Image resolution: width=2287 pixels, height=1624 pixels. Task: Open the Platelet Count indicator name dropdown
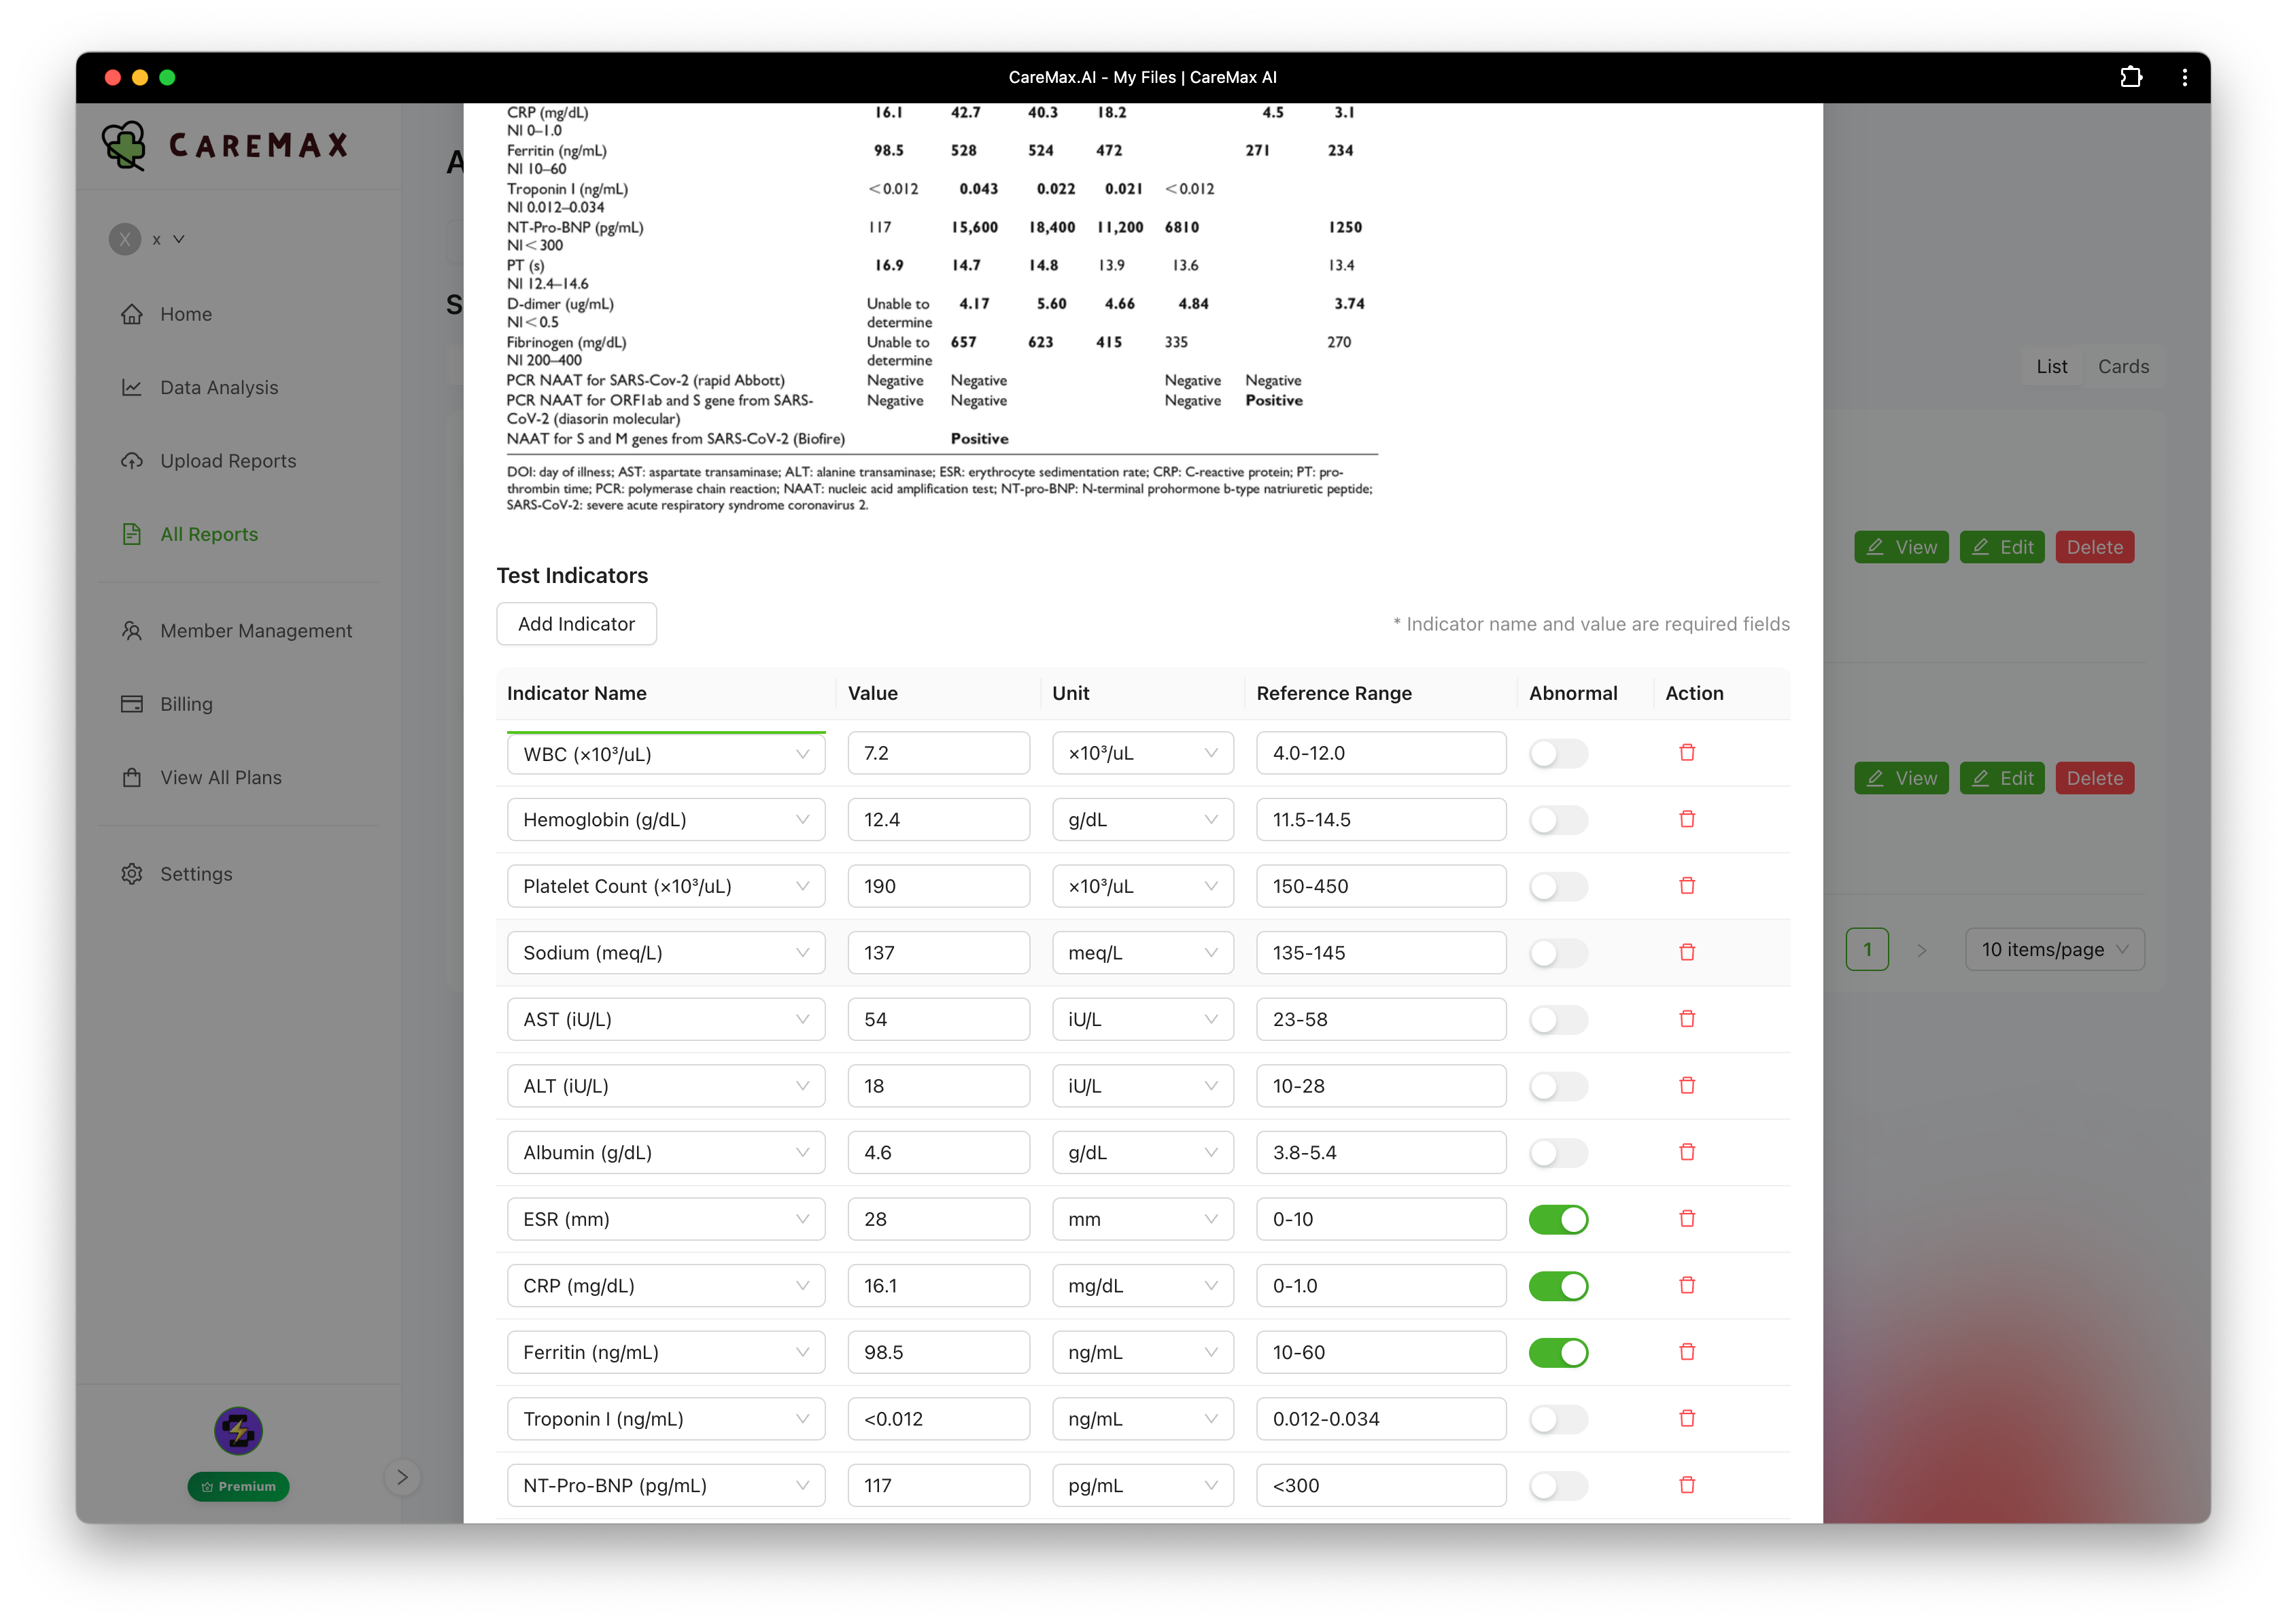click(666, 887)
